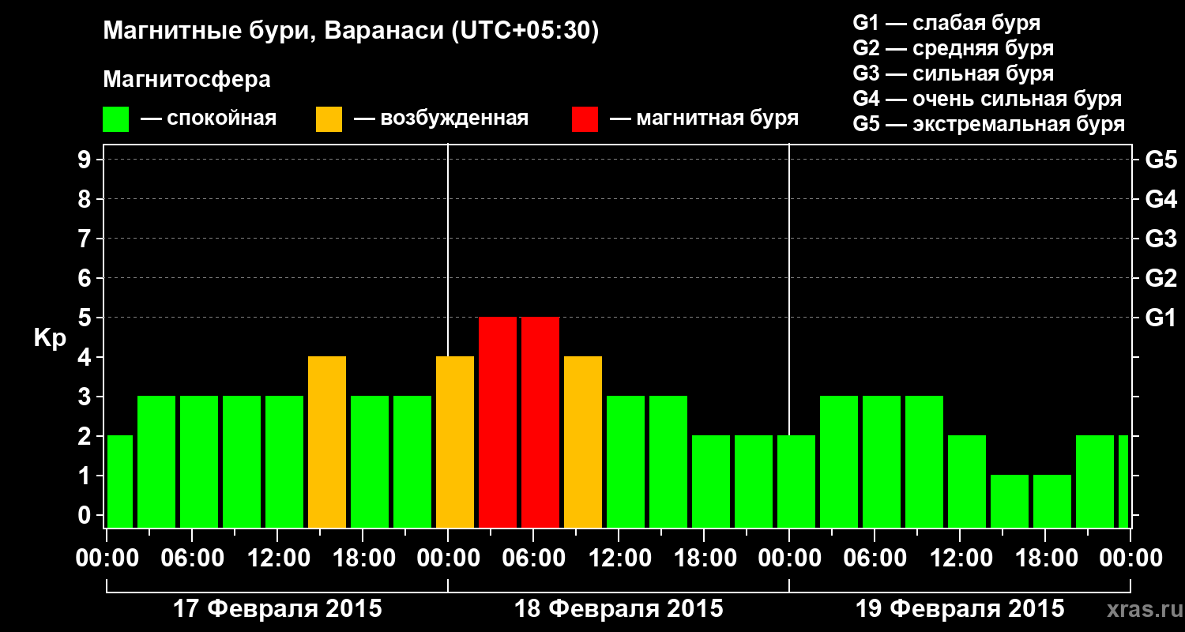1185x632 pixels.
Task: Click the 'Kp' axis label
Action: tap(50, 338)
